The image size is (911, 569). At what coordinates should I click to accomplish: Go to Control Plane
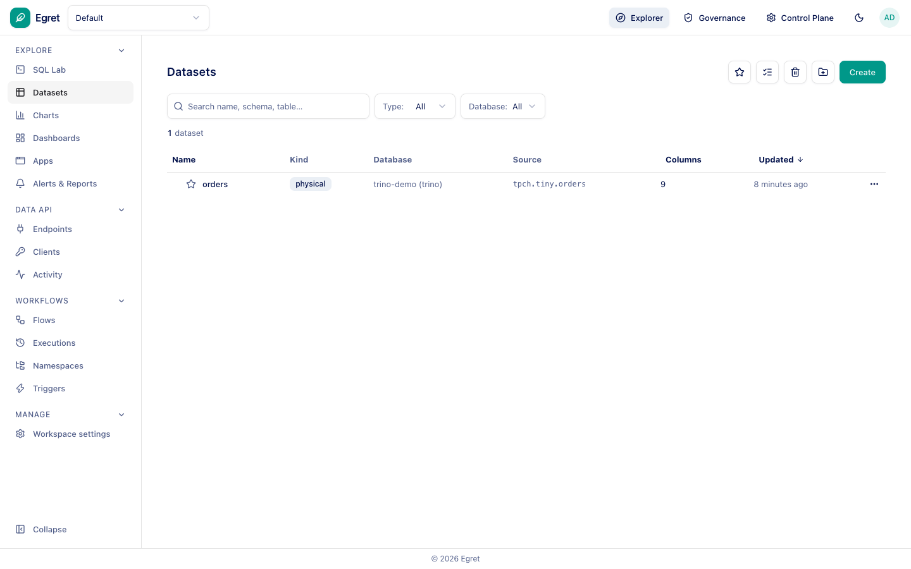tap(800, 18)
